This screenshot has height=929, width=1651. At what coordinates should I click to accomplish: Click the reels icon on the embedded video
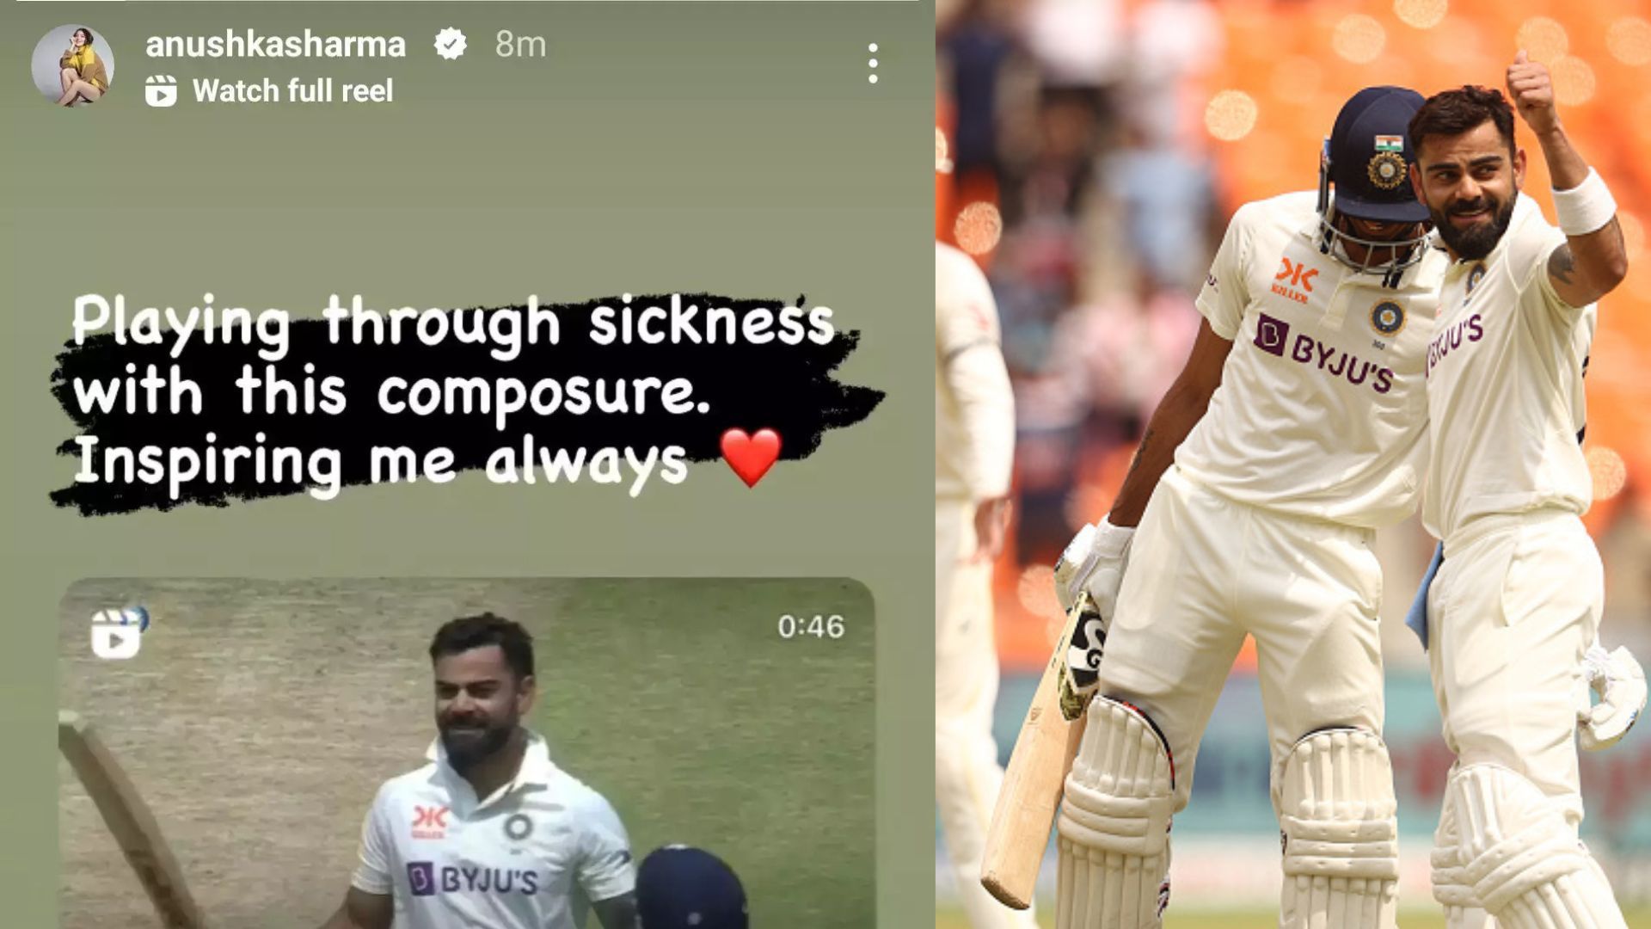(x=116, y=634)
